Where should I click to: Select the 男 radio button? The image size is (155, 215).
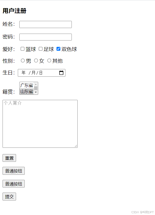click(x=23, y=61)
